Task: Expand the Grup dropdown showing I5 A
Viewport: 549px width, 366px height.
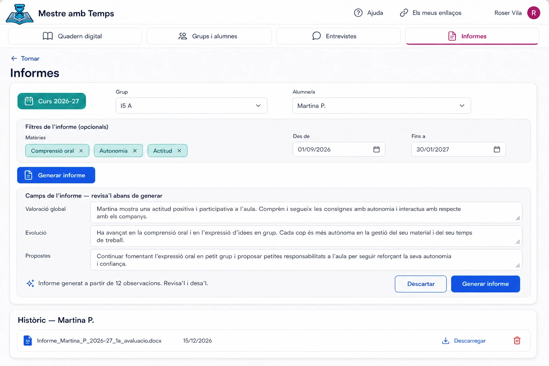Action: click(191, 106)
